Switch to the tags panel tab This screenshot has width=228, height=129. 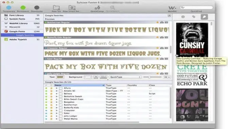[x=194, y=17]
